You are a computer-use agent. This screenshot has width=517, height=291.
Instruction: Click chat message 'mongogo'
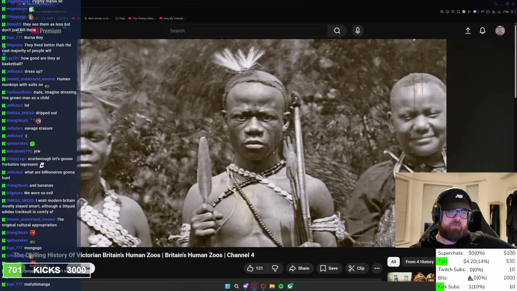click(x=33, y=248)
